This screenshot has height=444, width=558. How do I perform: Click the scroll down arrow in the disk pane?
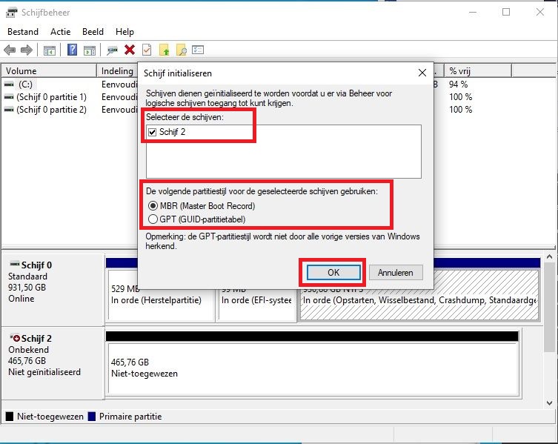point(549,403)
